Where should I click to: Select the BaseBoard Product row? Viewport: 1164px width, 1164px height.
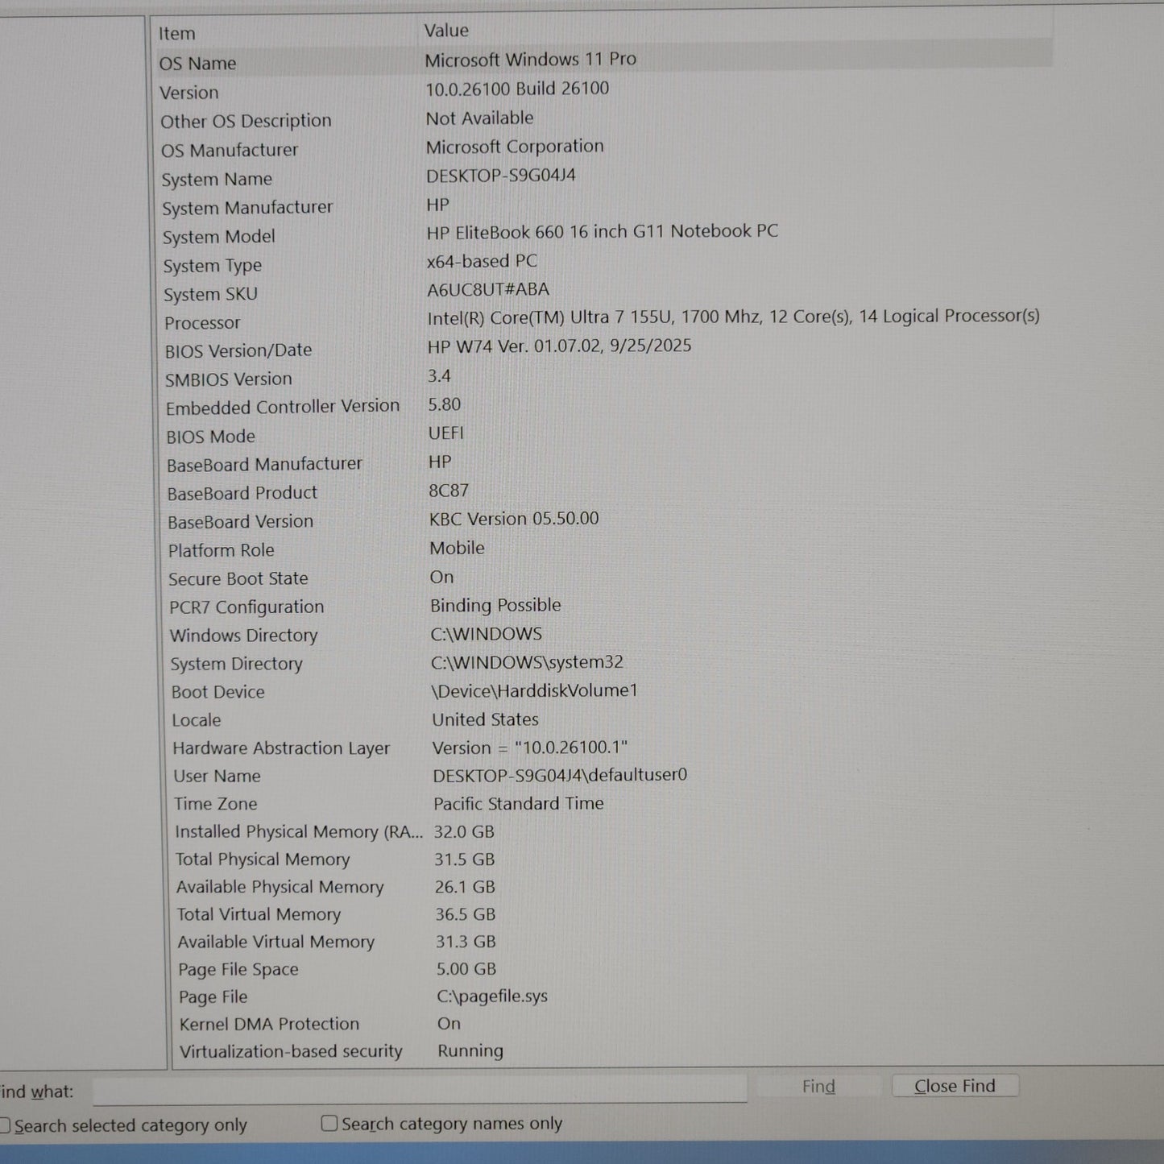pyautogui.click(x=242, y=493)
